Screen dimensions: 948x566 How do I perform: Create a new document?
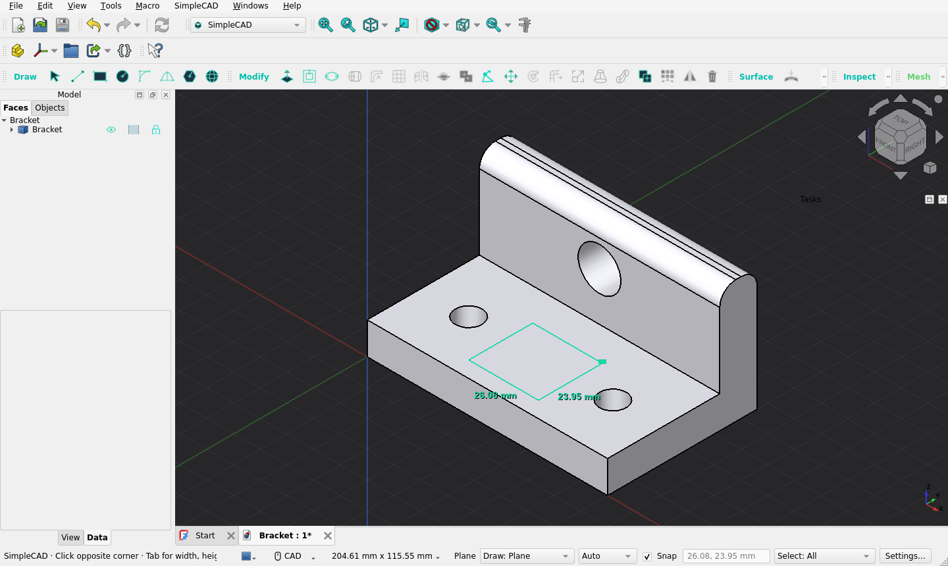[x=18, y=25]
